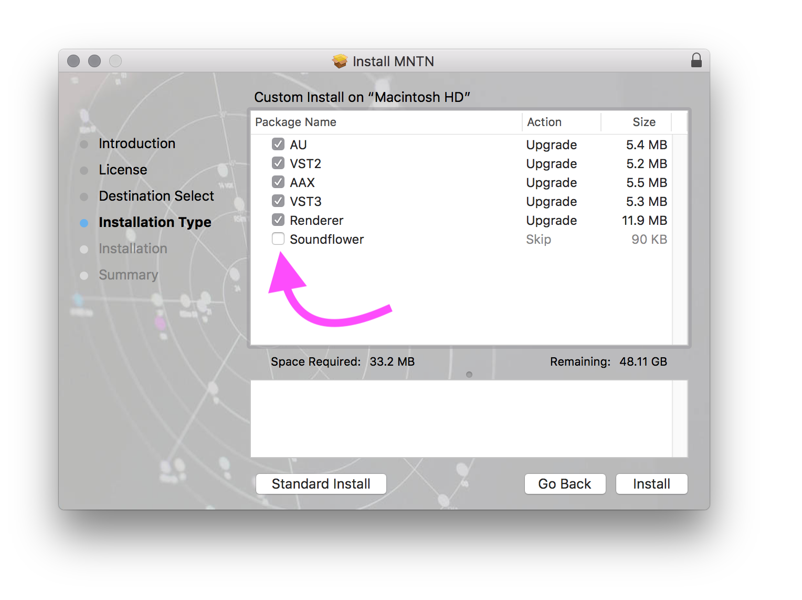
Task: Uncheck the AU package checkbox
Action: tap(278, 144)
